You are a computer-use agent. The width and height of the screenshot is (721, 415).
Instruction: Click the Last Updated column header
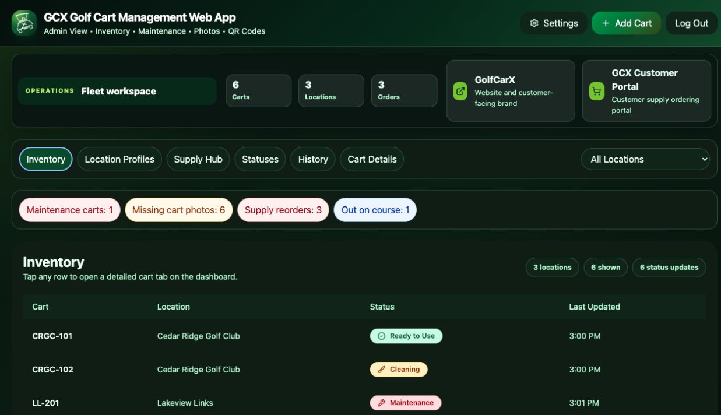595,307
